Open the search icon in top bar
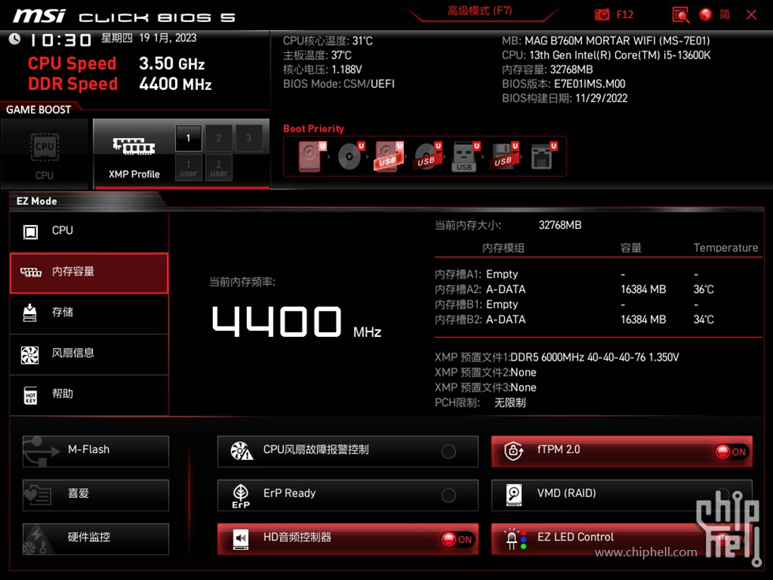This screenshot has height=580, width=773. 681,15
